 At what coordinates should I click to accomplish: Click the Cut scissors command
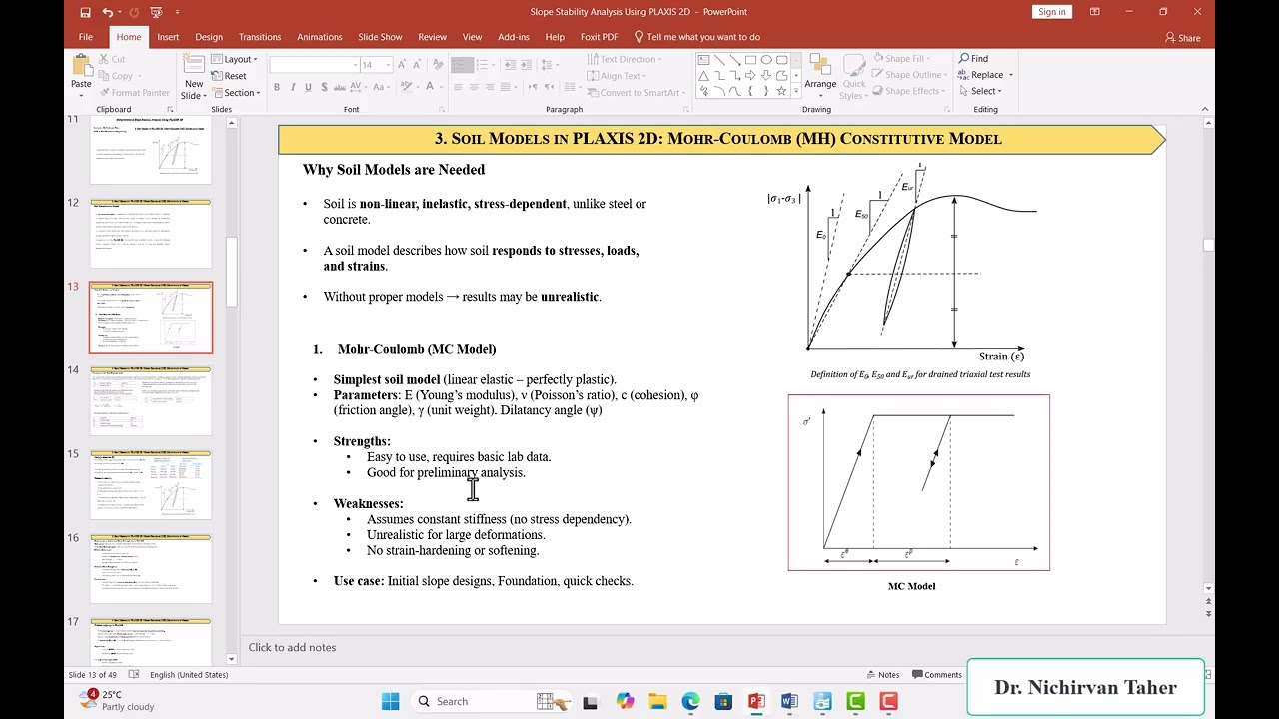tap(112, 59)
